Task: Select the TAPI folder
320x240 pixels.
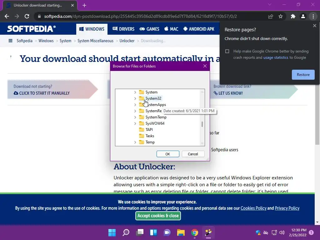Action: click(149, 130)
